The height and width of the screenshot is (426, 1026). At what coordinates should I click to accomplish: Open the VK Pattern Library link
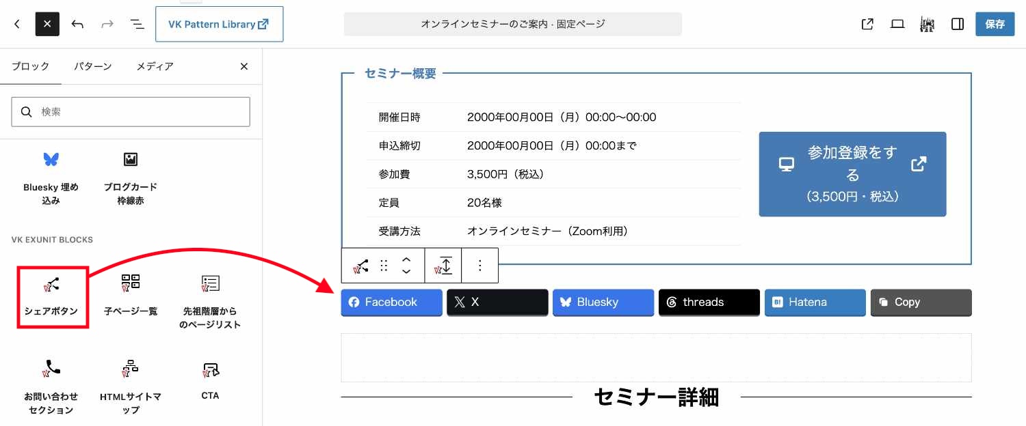pyautogui.click(x=220, y=24)
